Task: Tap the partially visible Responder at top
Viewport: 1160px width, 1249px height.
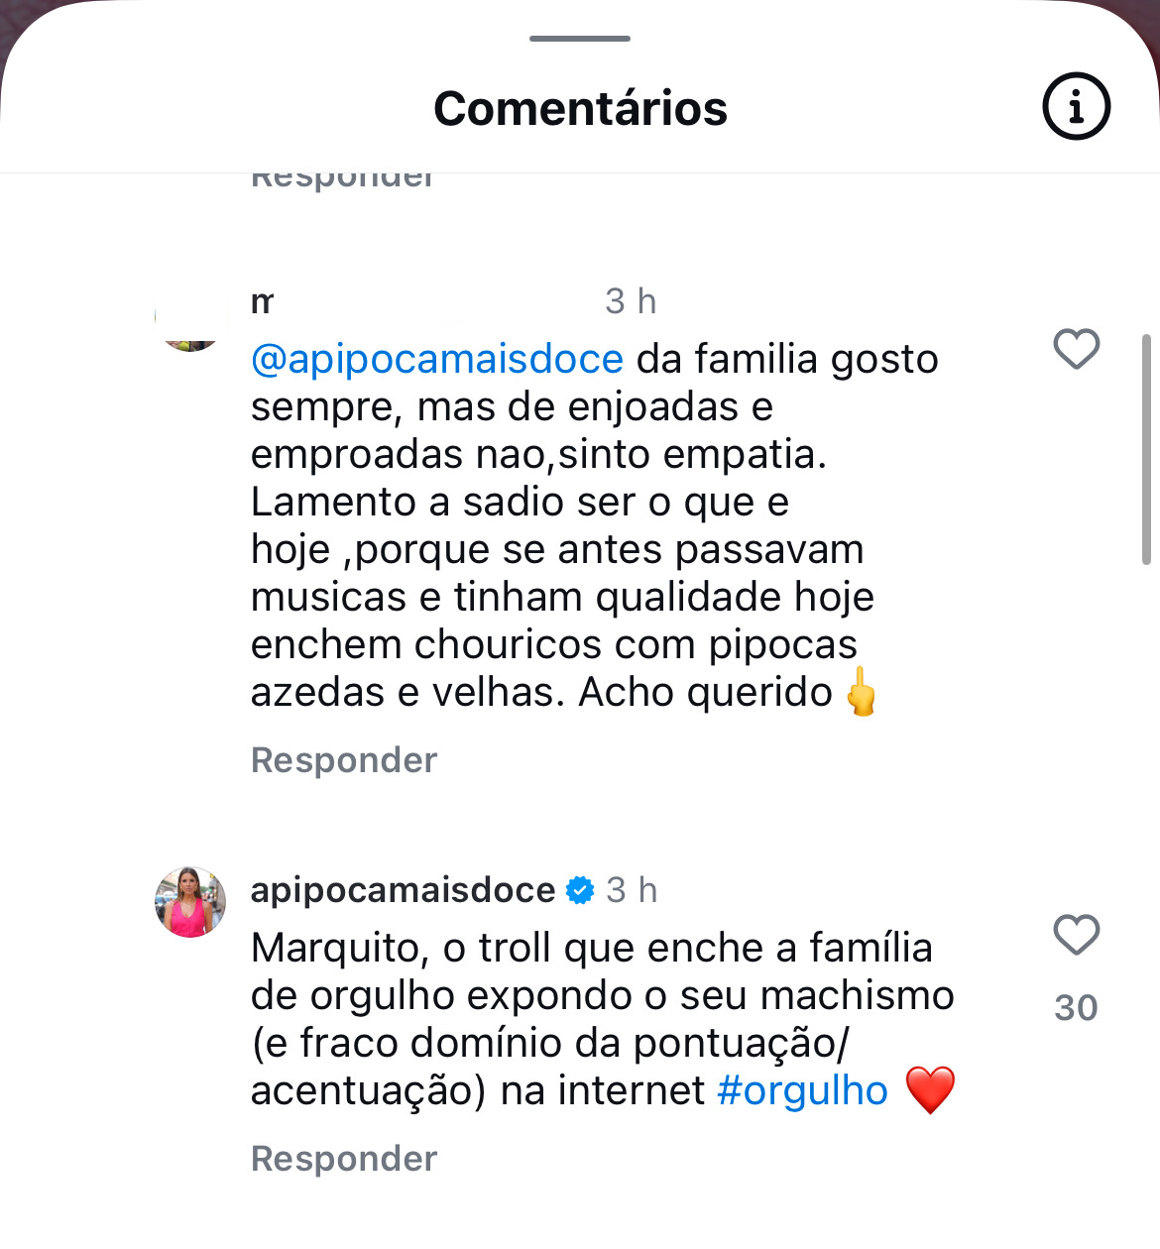Action: pos(342,180)
